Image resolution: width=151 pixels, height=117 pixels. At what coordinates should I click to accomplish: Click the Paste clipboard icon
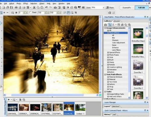42,8
